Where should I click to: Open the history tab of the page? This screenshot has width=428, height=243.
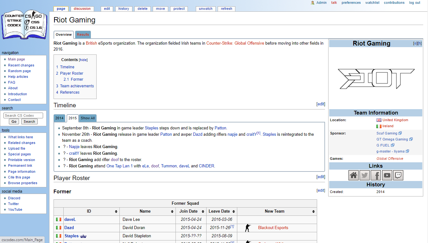pos(124,9)
